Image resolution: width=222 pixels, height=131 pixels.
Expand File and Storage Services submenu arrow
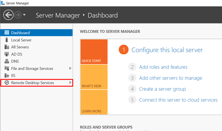pos(70,68)
